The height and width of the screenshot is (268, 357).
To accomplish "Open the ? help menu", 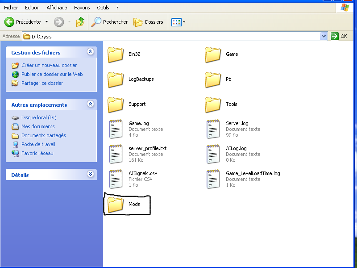I will pyautogui.click(x=117, y=8).
